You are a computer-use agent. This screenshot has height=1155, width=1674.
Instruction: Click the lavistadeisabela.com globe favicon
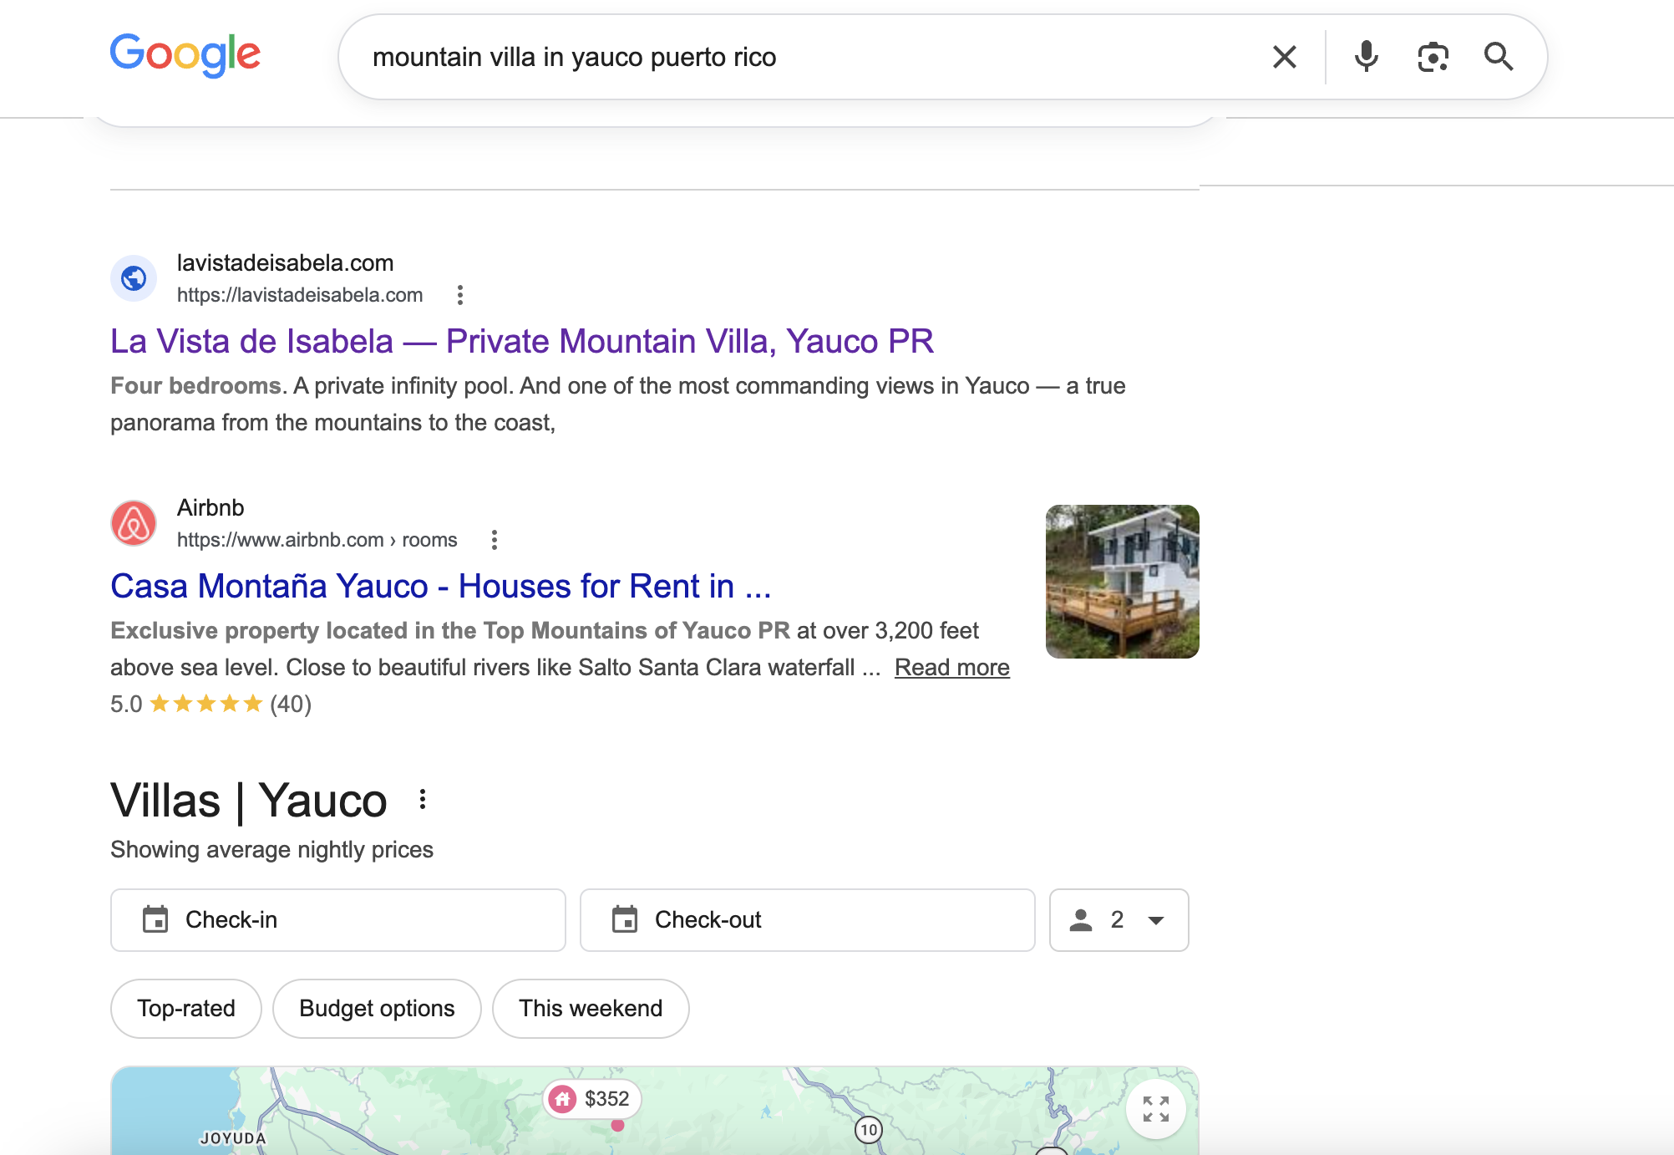tap(134, 278)
